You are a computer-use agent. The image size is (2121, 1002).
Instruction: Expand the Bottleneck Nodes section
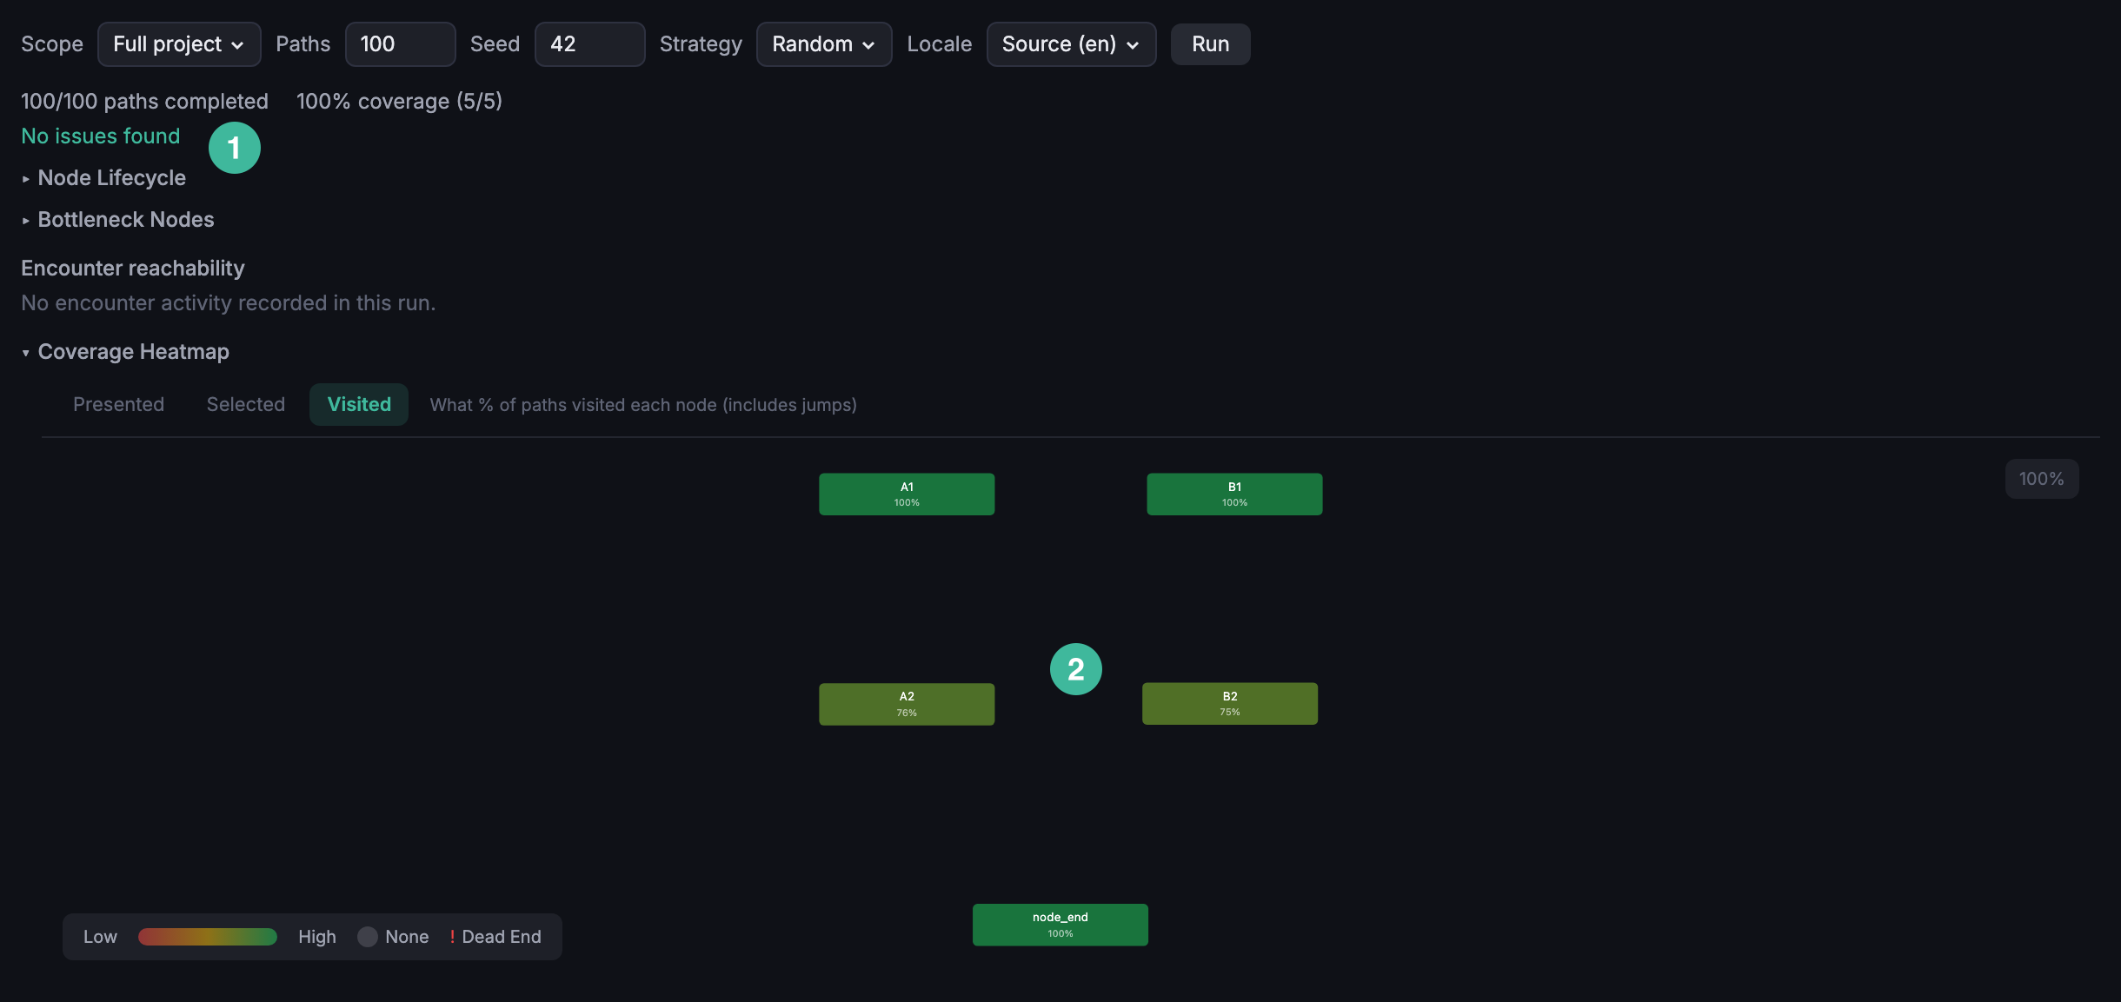point(117,220)
